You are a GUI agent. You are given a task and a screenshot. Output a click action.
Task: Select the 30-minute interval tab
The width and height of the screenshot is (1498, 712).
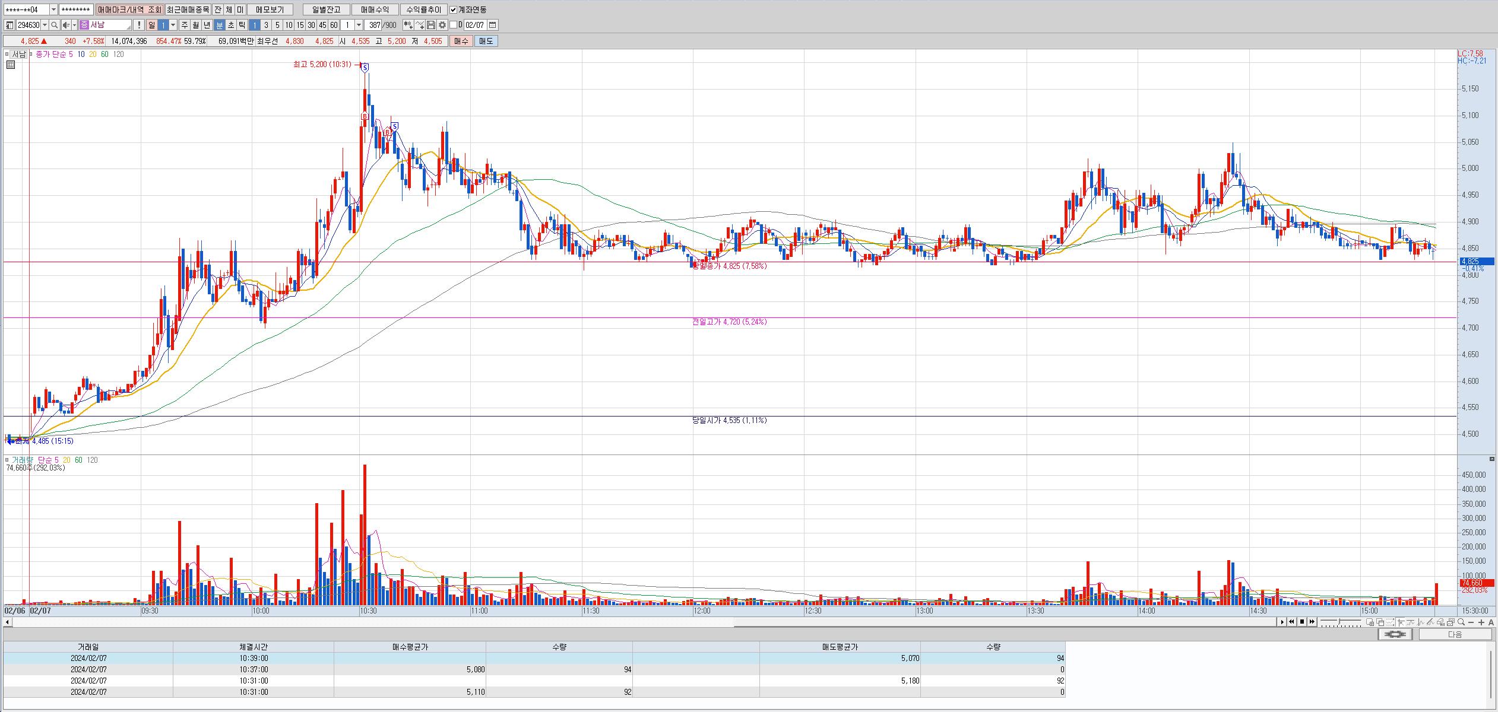[311, 25]
